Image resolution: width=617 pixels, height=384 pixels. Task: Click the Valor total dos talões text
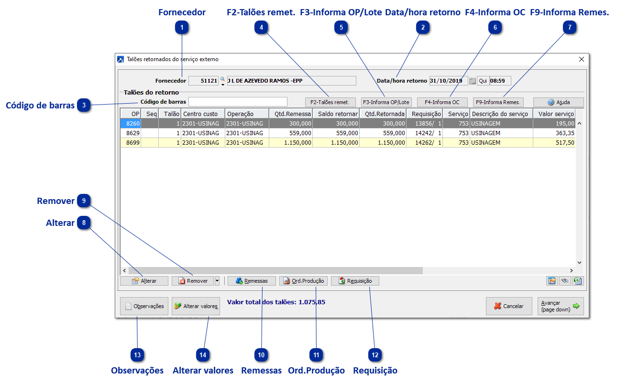276,302
